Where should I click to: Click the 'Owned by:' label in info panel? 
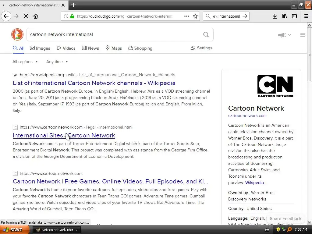tap(238, 193)
